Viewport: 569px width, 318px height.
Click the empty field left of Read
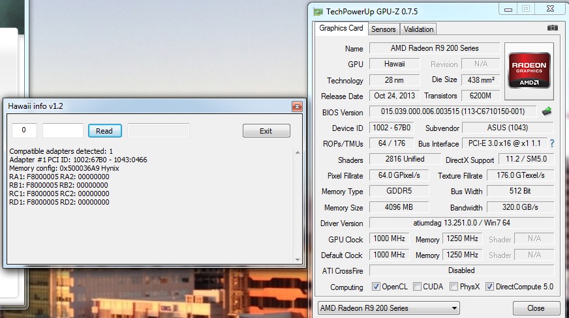[x=63, y=130]
